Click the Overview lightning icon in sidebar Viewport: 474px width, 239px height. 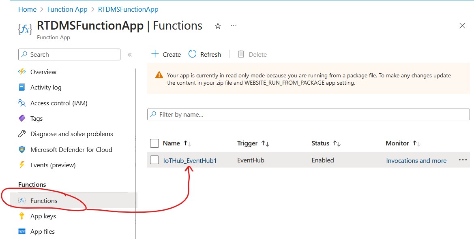pyautogui.click(x=22, y=72)
